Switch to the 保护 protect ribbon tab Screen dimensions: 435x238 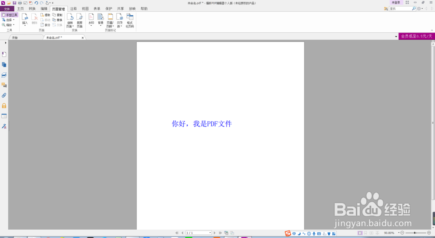(x=109, y=9)
